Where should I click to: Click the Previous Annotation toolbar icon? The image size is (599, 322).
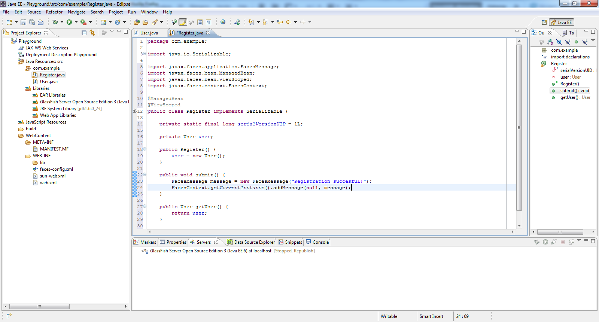[x=265, y=22]
